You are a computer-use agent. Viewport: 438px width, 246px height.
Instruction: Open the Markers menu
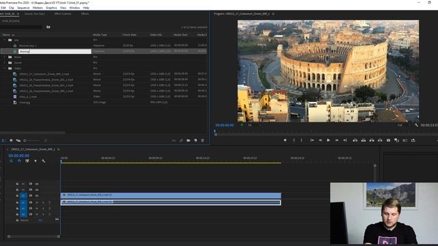click(x=38, y=8)
